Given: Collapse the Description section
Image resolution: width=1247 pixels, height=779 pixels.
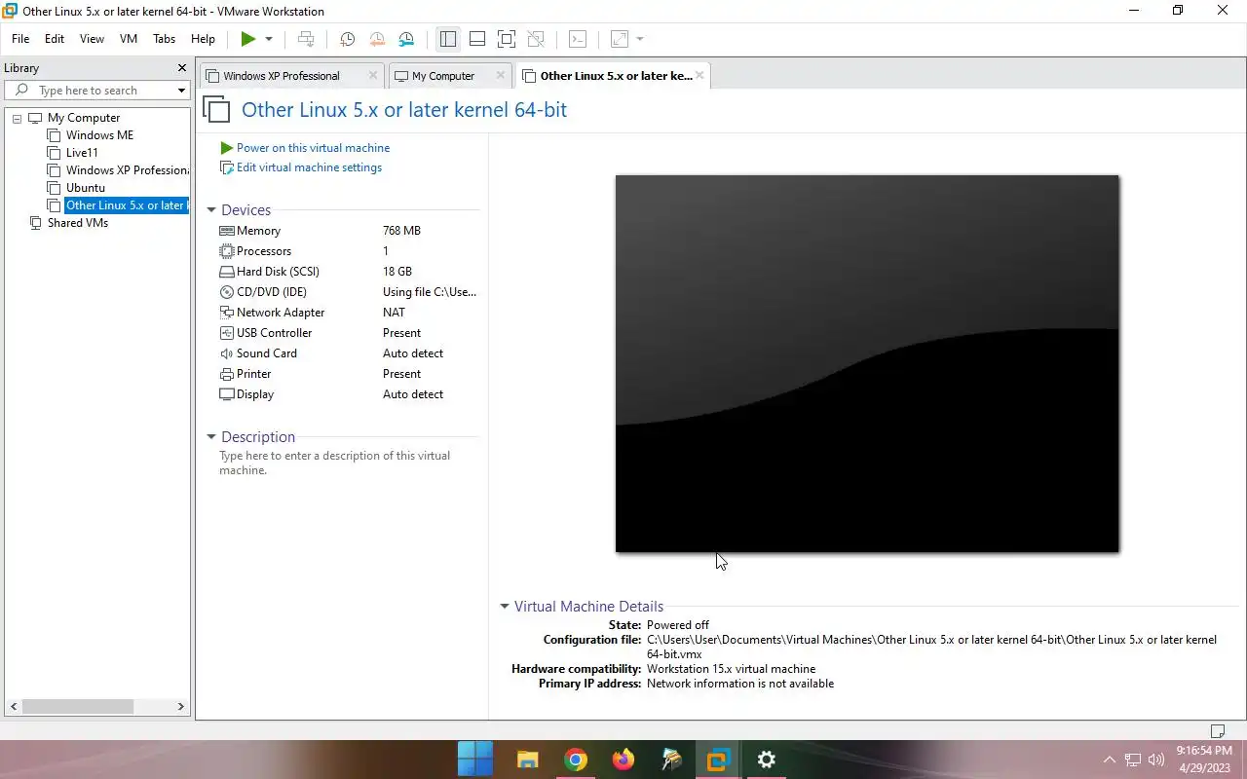Looking at the screenshot, I should [x=211, y=437].
